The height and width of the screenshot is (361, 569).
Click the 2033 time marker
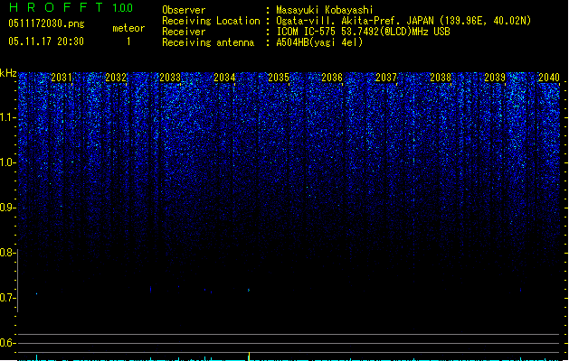pyautogui.click(x=170, y=78)
